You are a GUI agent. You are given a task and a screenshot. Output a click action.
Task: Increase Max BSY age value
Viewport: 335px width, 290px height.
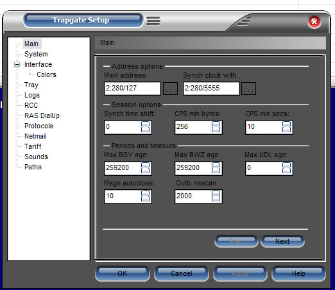[x=145, y=165]
